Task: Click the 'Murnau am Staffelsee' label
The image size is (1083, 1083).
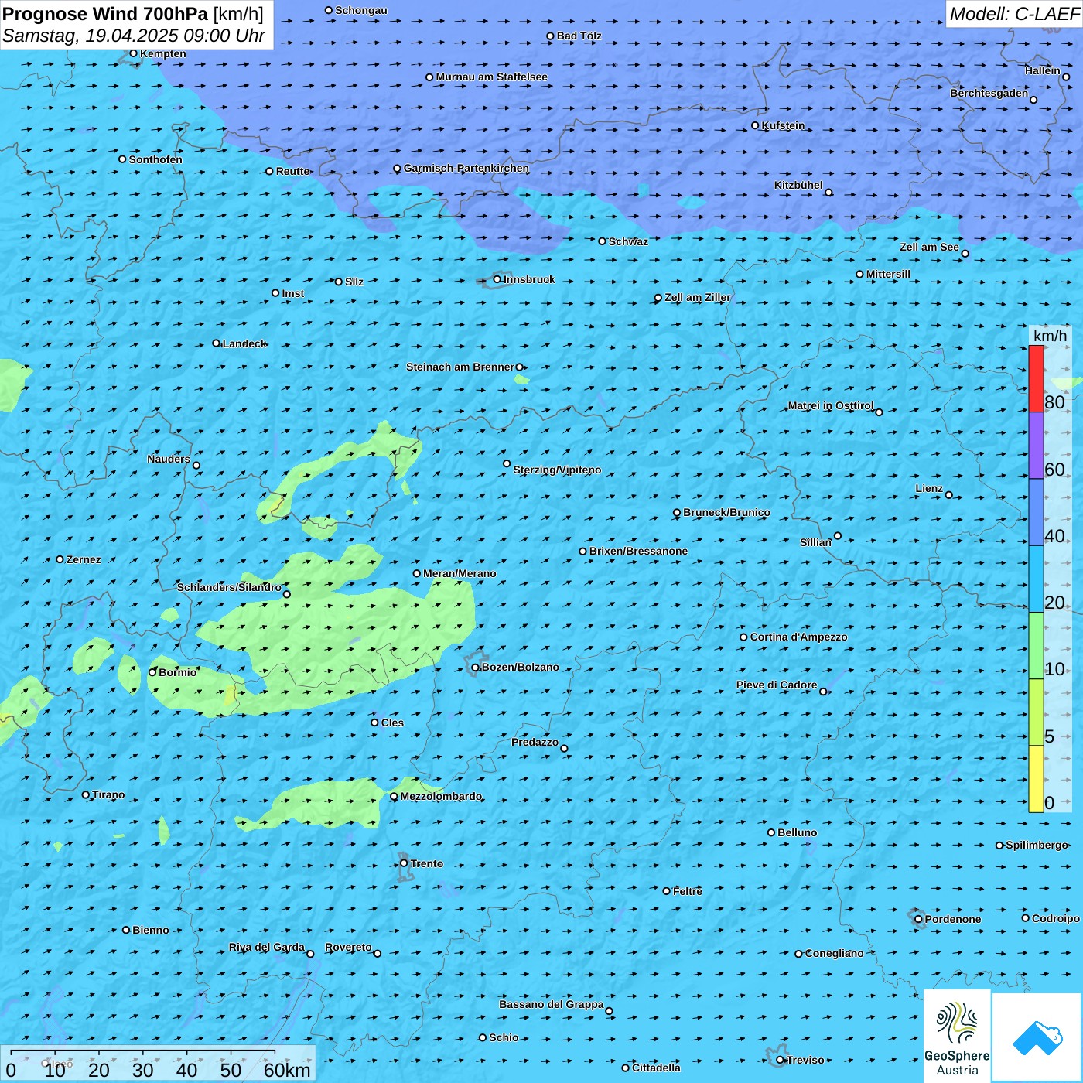Action: (x=491, y=77)
